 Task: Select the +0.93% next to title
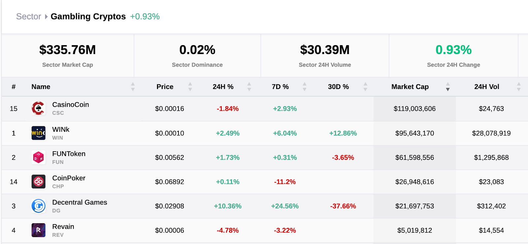point(145,16)
